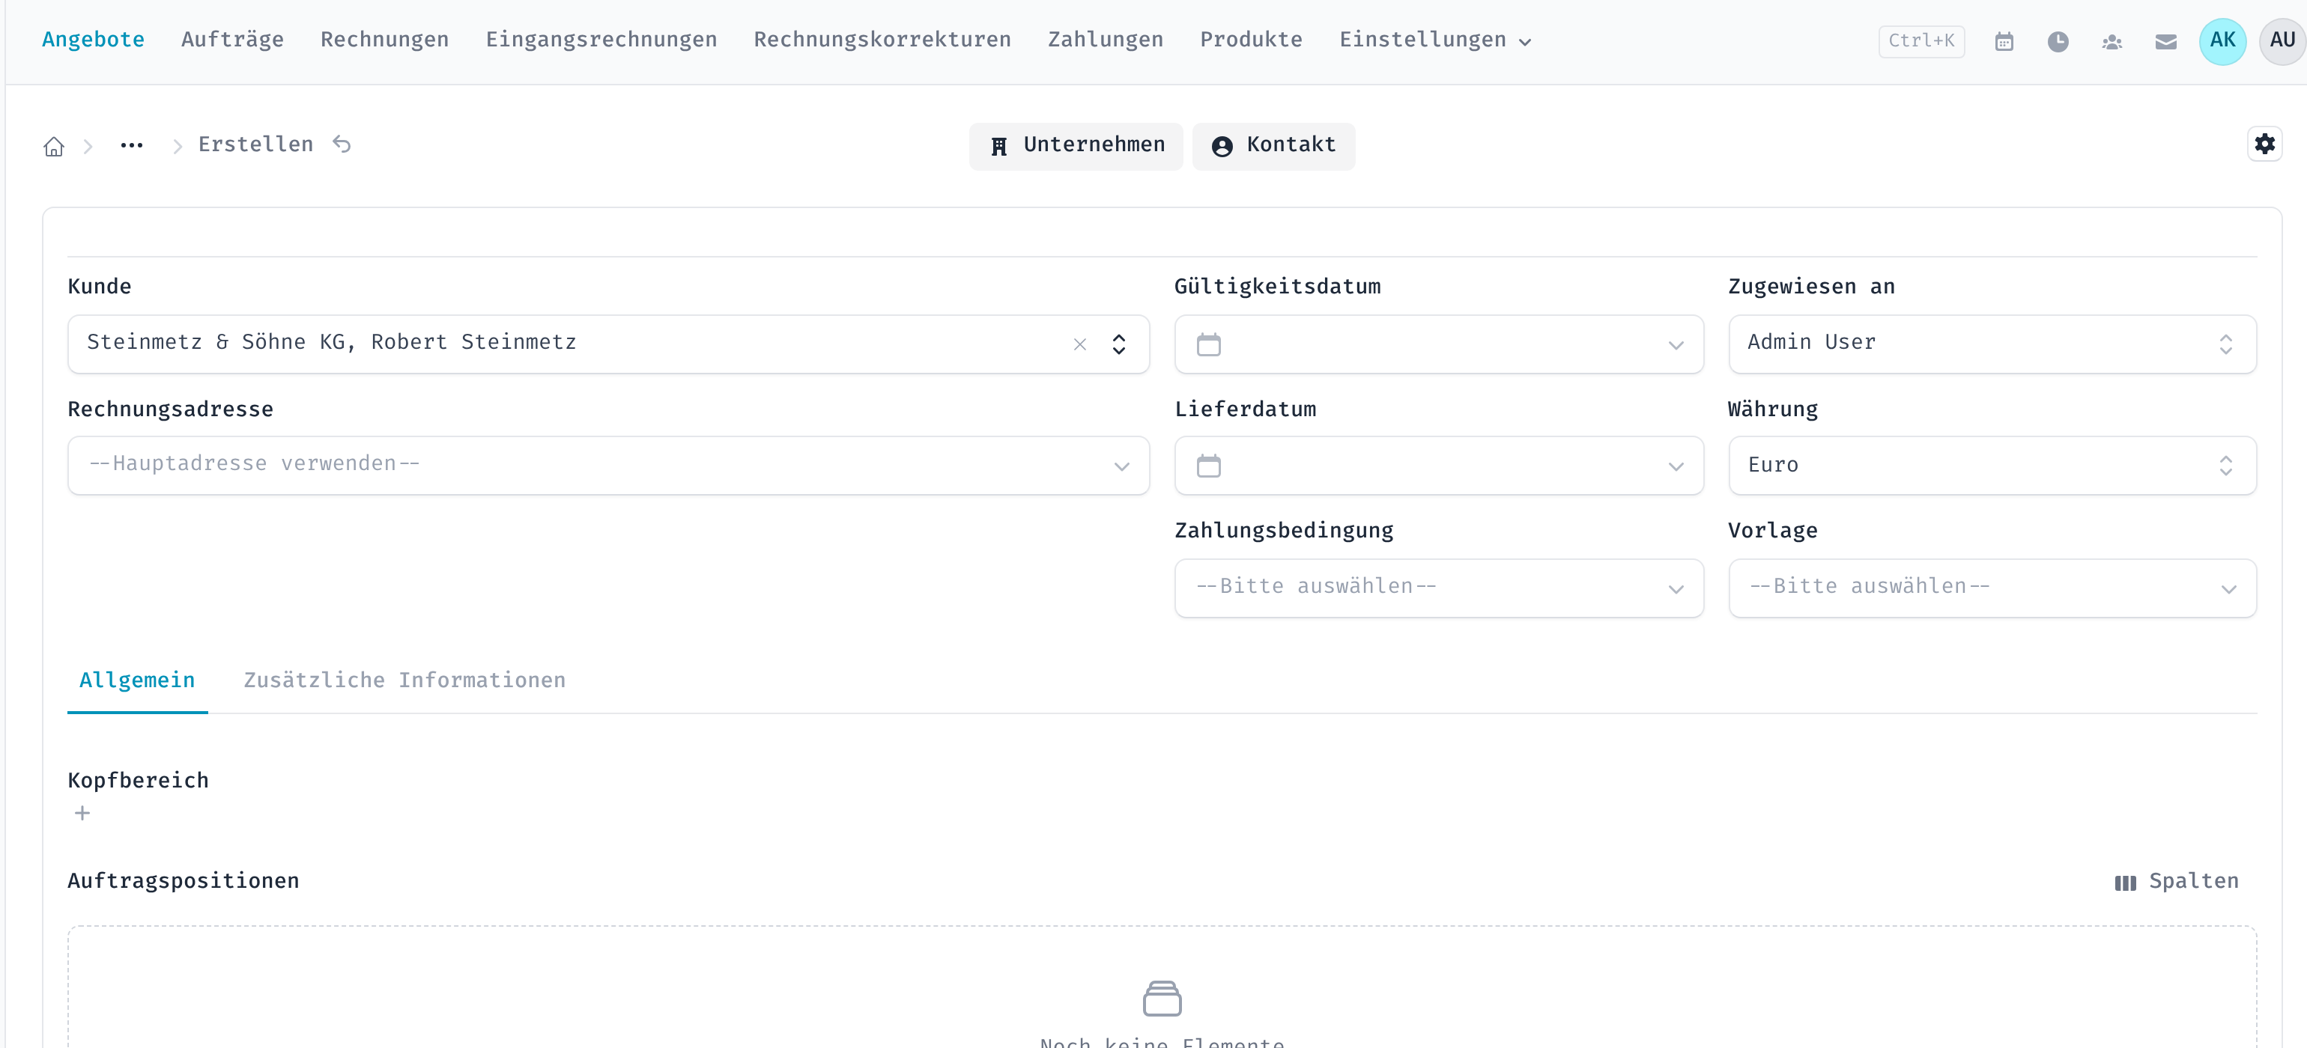This screenshot has width=2307, height=1048.
Task: Expand the Lieferdatum dropdown chevron
Action: [x=1676, y=467]
